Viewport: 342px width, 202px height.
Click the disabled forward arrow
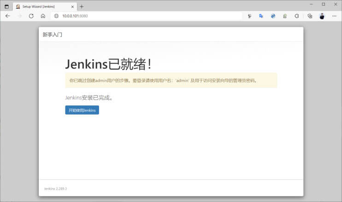(x=20, y=16)
